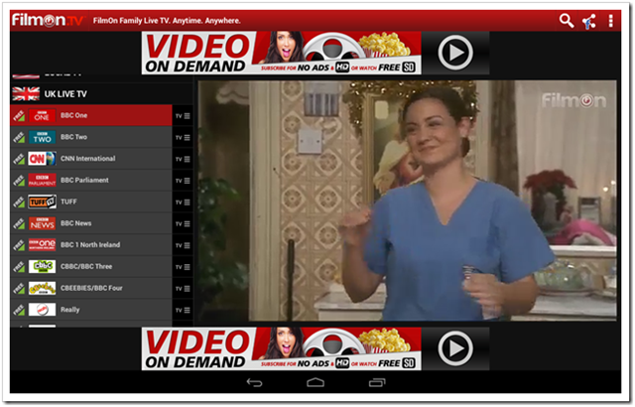Image resolution: width=635 pixels, height=407 pixels.
Task: Open TV guide menu for BBC Two
Action: pyautogui.click(x=183, y=137)
